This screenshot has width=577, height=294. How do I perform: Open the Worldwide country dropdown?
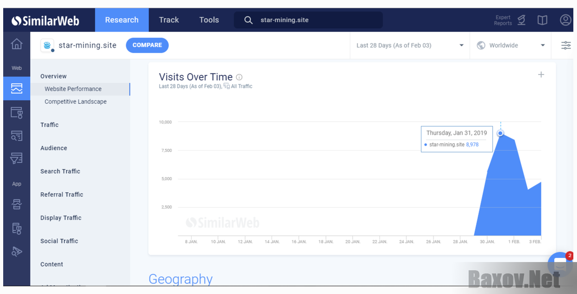pos(510,45)
